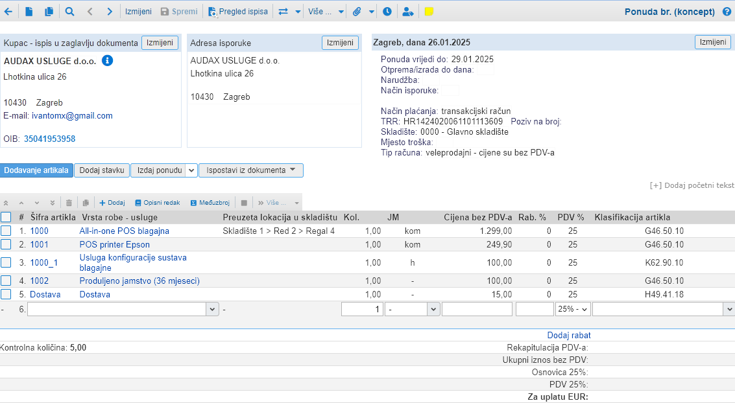Click the back arrow icon in top toolbar
This screenshot has width=735, height=403.
click(8, 12)
